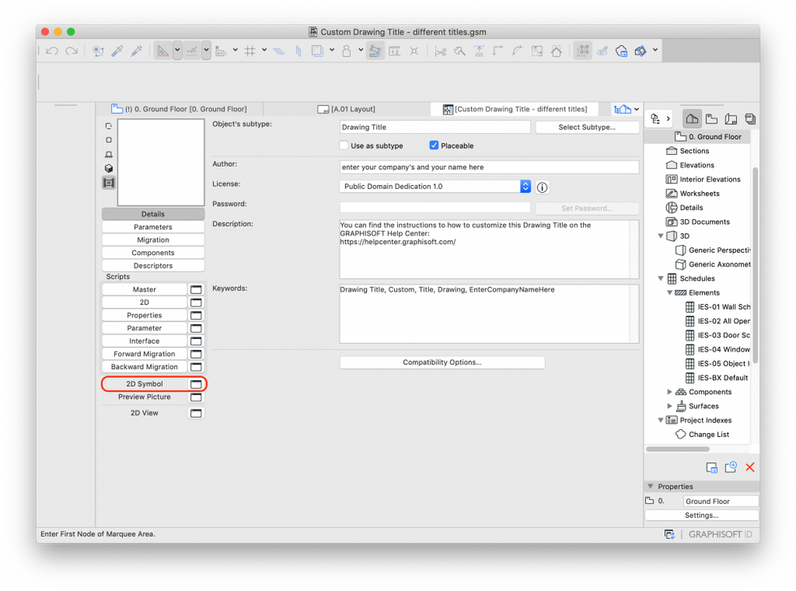Screen dimensions: 796x591
Task: Select IES-01 Wall Schedule in Navigator
Action: click(x=717, y=307)
